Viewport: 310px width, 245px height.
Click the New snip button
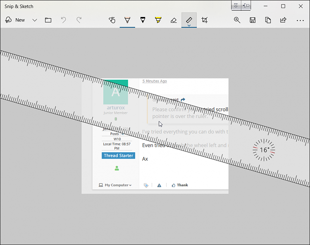(x=15, y=20)
